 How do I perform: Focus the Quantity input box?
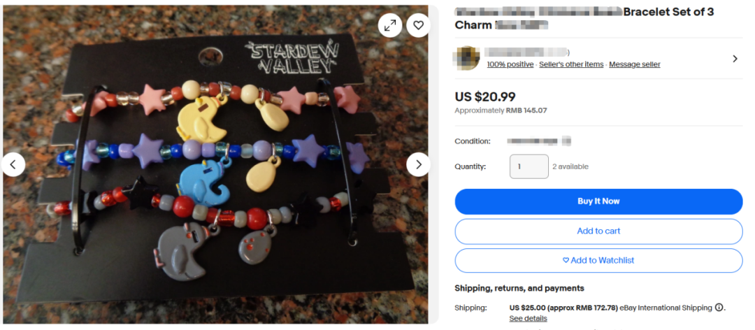pyautogui.click(x=528, y=166)
